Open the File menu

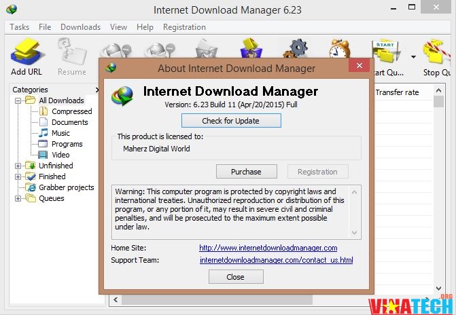[x=45, y=27]
